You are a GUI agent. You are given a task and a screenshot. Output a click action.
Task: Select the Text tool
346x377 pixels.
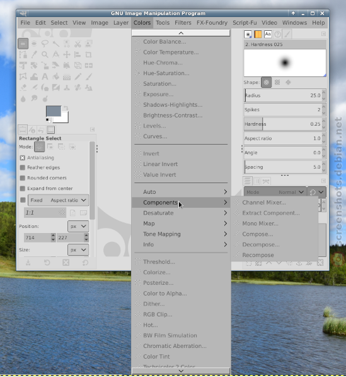[45, 76]
